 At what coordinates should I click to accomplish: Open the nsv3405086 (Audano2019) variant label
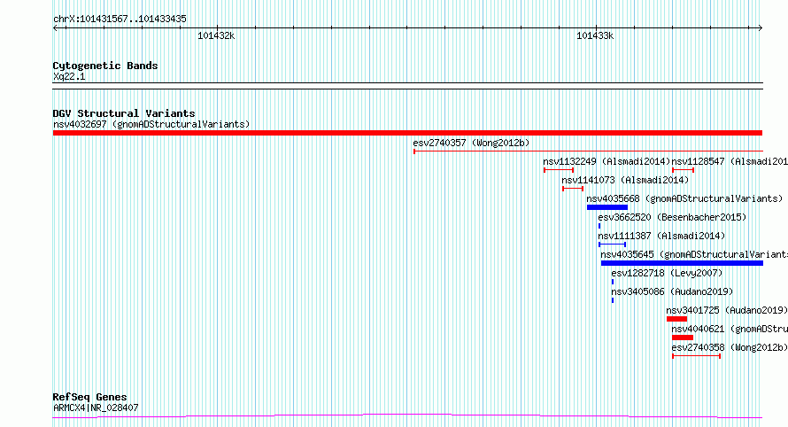point(672,291)
